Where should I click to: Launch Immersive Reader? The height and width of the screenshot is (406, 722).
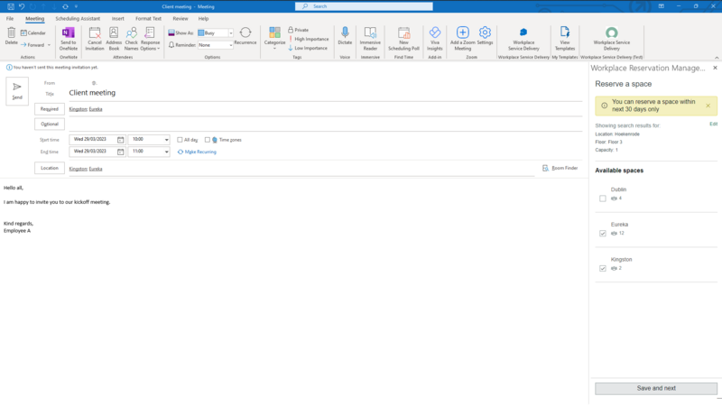(370, 39)
